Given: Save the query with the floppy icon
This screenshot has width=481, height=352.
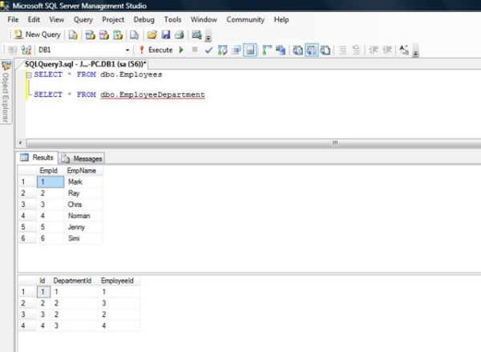Looking at the screenshot, I should click(166, 34).
